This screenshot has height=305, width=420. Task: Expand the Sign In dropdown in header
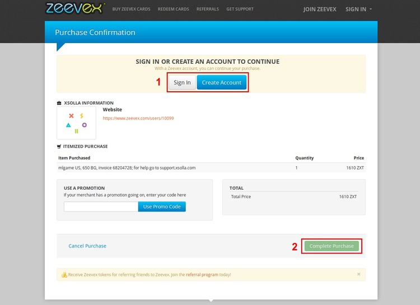(x=358, y=10)
